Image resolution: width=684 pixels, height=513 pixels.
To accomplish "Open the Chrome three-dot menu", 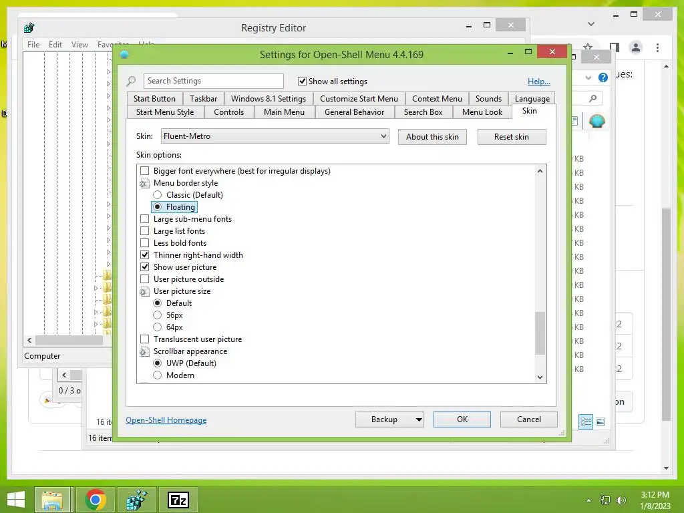I will pos(657,47).
